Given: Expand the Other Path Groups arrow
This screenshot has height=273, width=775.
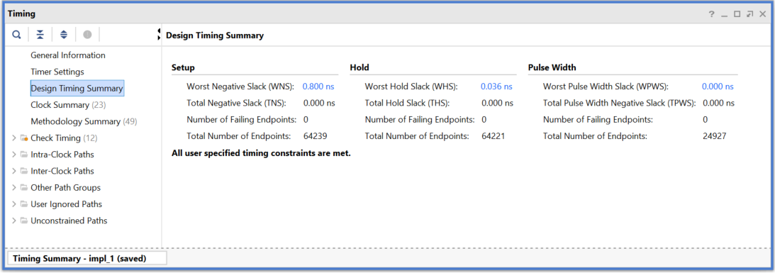Looking at the screenshot, I should pyautogui.click(x=14, y=187).
